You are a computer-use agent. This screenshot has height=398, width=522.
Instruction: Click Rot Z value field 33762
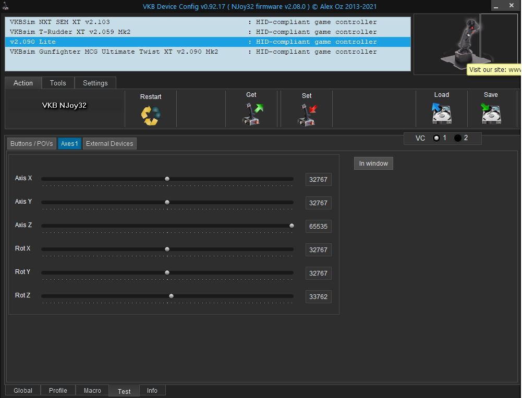pyautogui.click(x=318, y=296)
